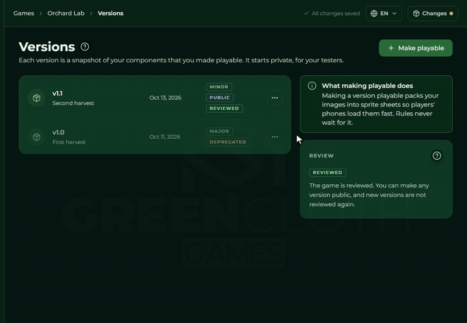Open the v1.1 three-dot options menu

coord(274,98)
